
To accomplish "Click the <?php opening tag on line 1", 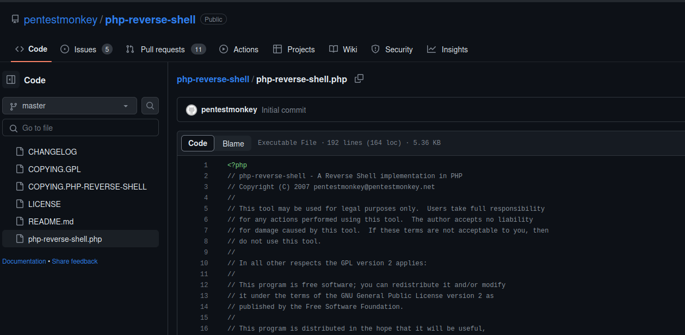I will [237, 165].
